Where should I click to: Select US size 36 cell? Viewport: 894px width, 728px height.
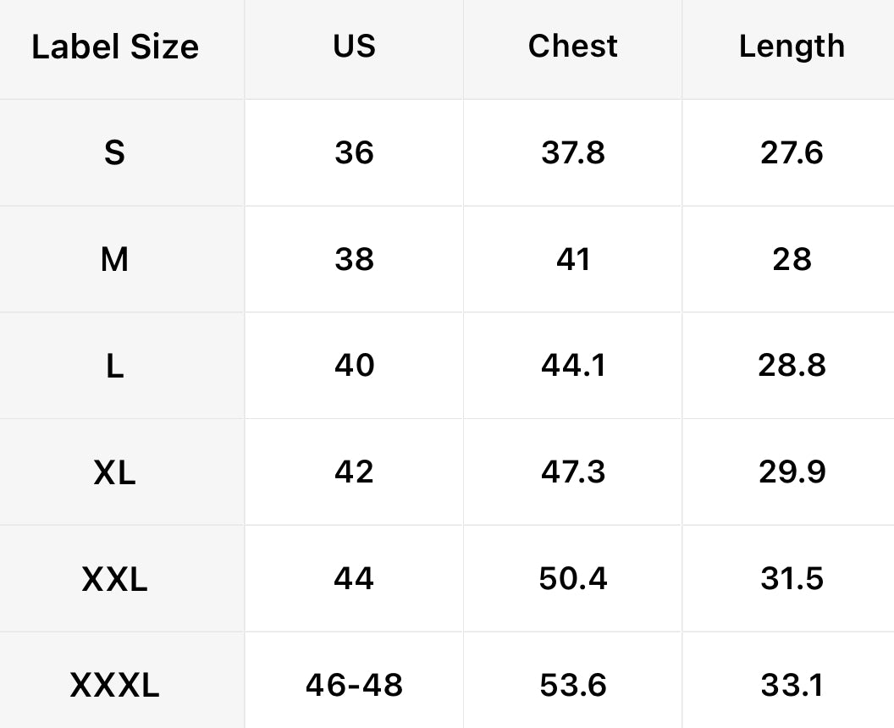[354, 153]
